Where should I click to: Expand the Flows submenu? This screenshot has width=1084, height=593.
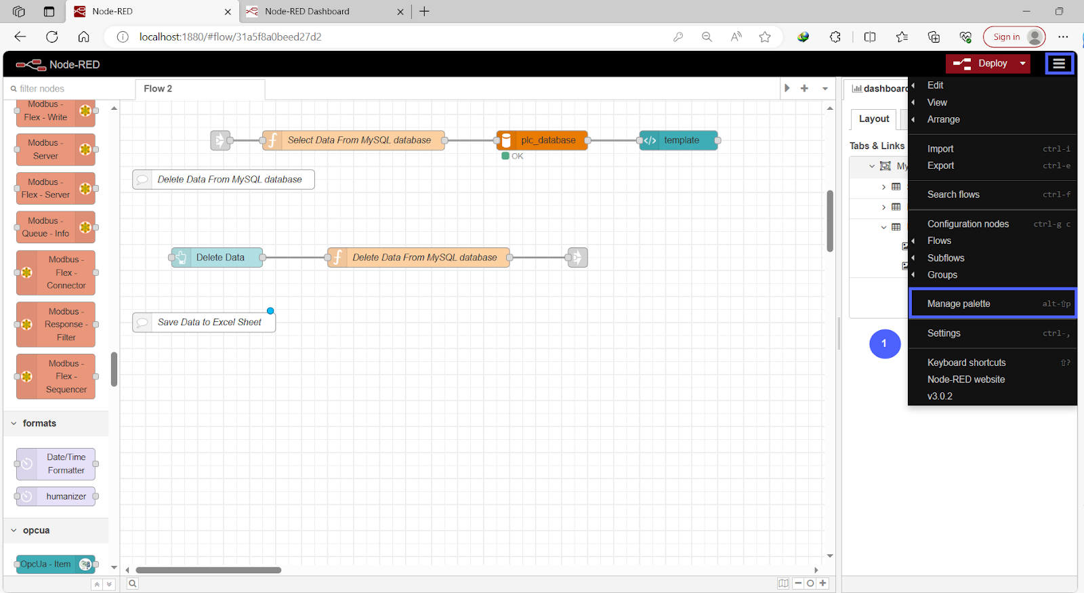(x=993, y=241)
